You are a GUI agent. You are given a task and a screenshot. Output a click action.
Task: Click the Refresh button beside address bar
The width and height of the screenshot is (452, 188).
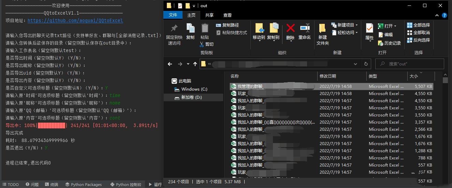366,64
